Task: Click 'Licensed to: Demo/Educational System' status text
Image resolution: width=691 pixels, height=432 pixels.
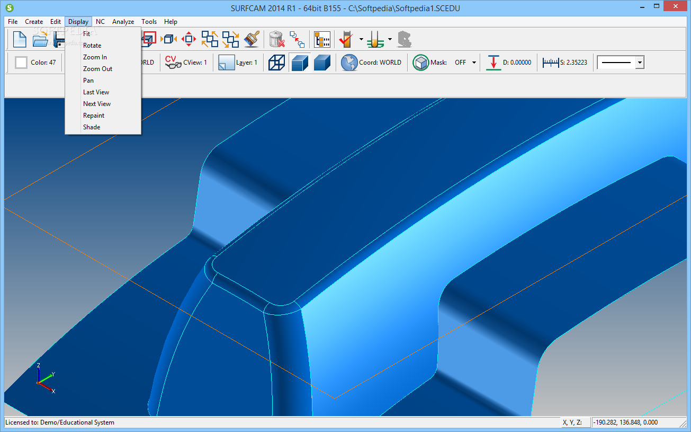Action: [x=60, y=422]
